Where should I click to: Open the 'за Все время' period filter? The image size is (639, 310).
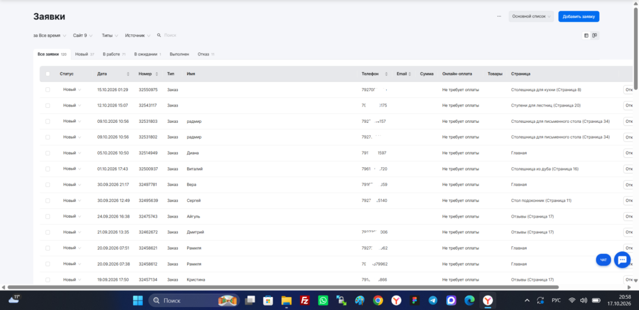tap(50, 36)
